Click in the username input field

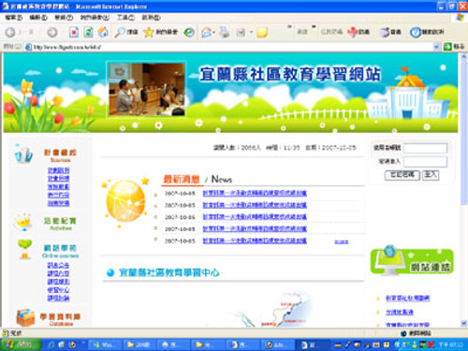425,148
